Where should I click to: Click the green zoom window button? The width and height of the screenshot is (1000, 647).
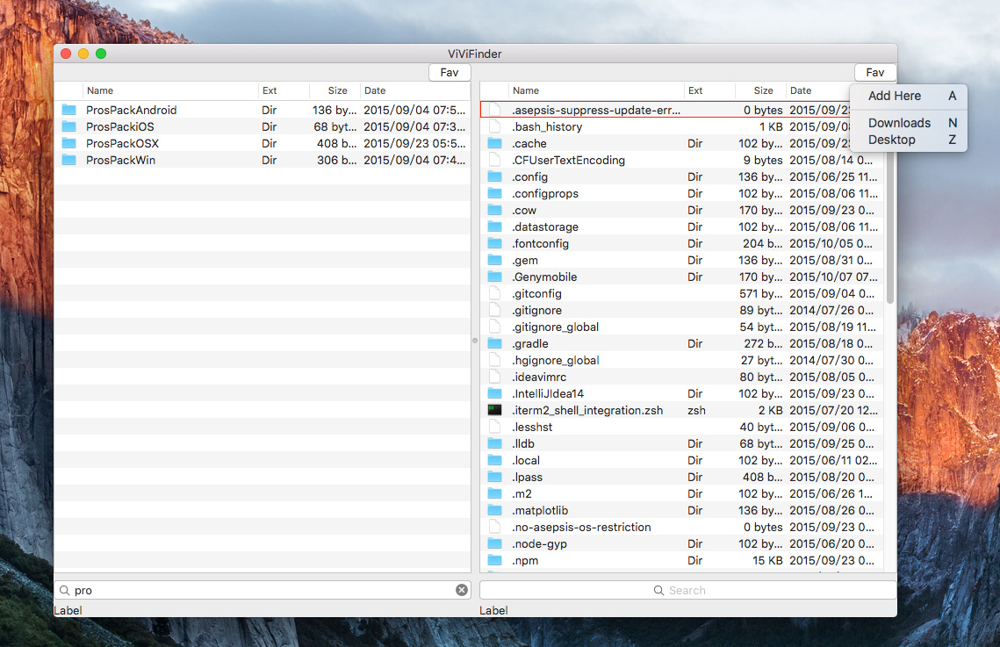tap(101, 54)
